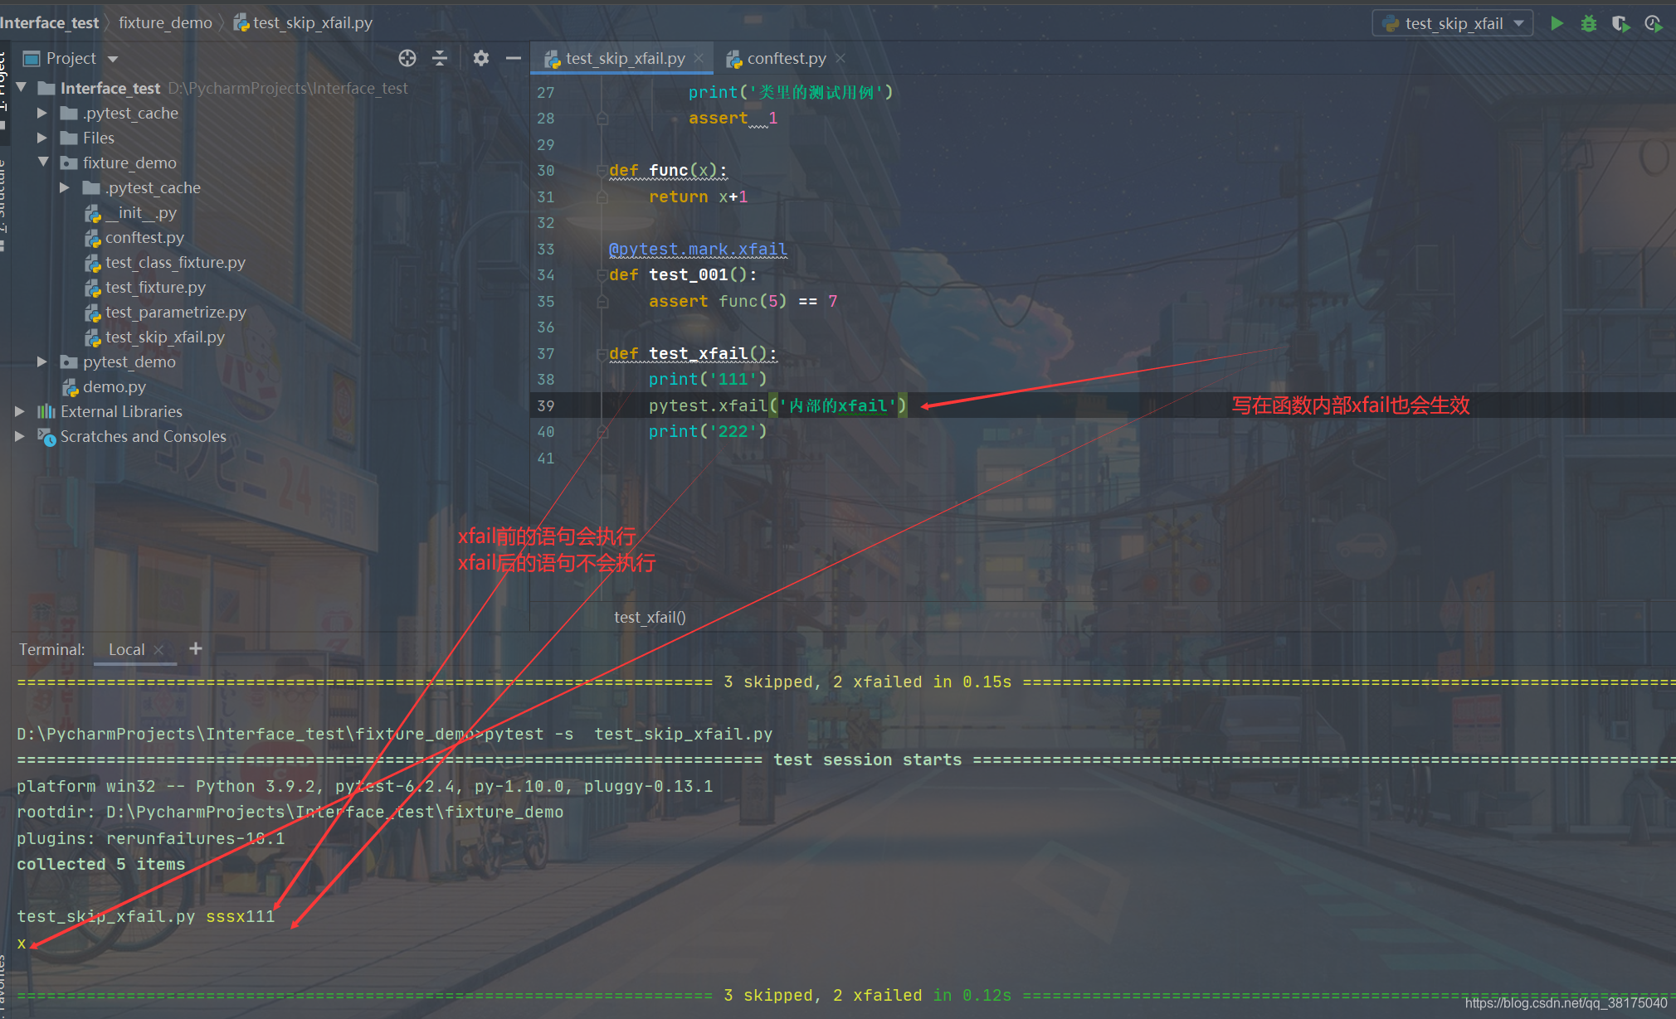Click 'return x+1' on line 31
This screenshot has height=1019, width=1676.
click(x=698, y=197)
